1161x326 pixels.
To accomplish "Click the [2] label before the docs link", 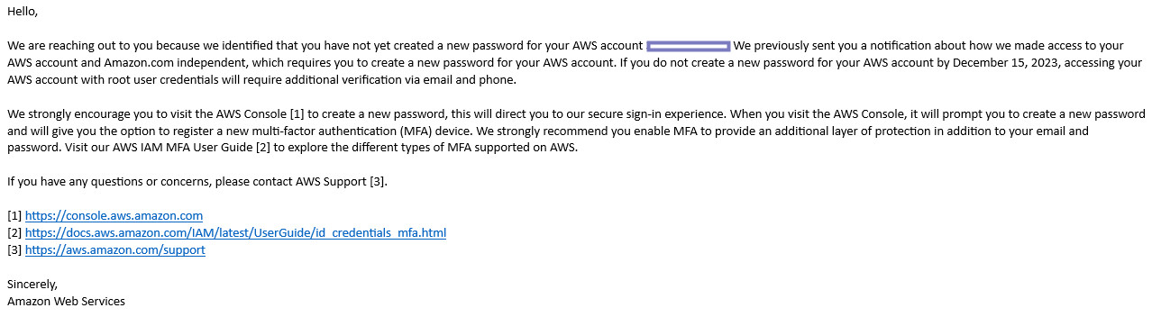I will point(14,233).
